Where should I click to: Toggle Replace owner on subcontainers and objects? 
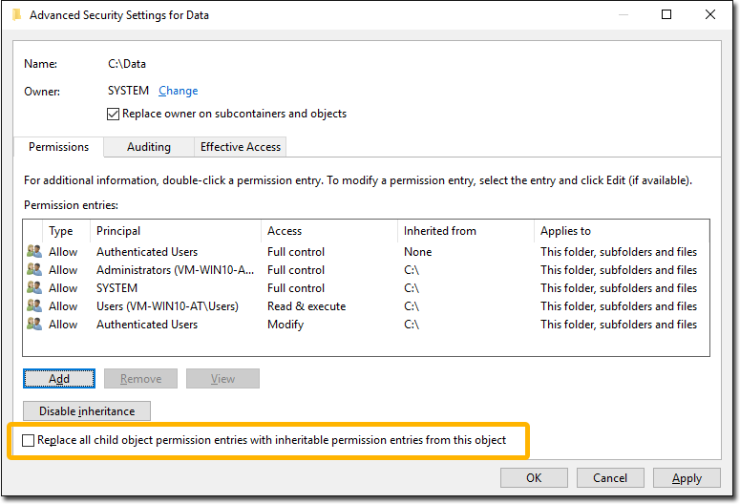point(113,114)
